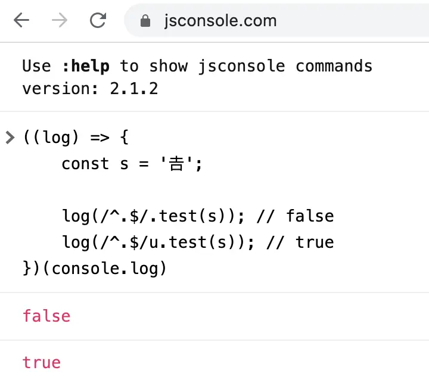Screen dimensions: 429x386
Task: Click the prompt chevron beside the code
Action: click(x=10, y=138)
